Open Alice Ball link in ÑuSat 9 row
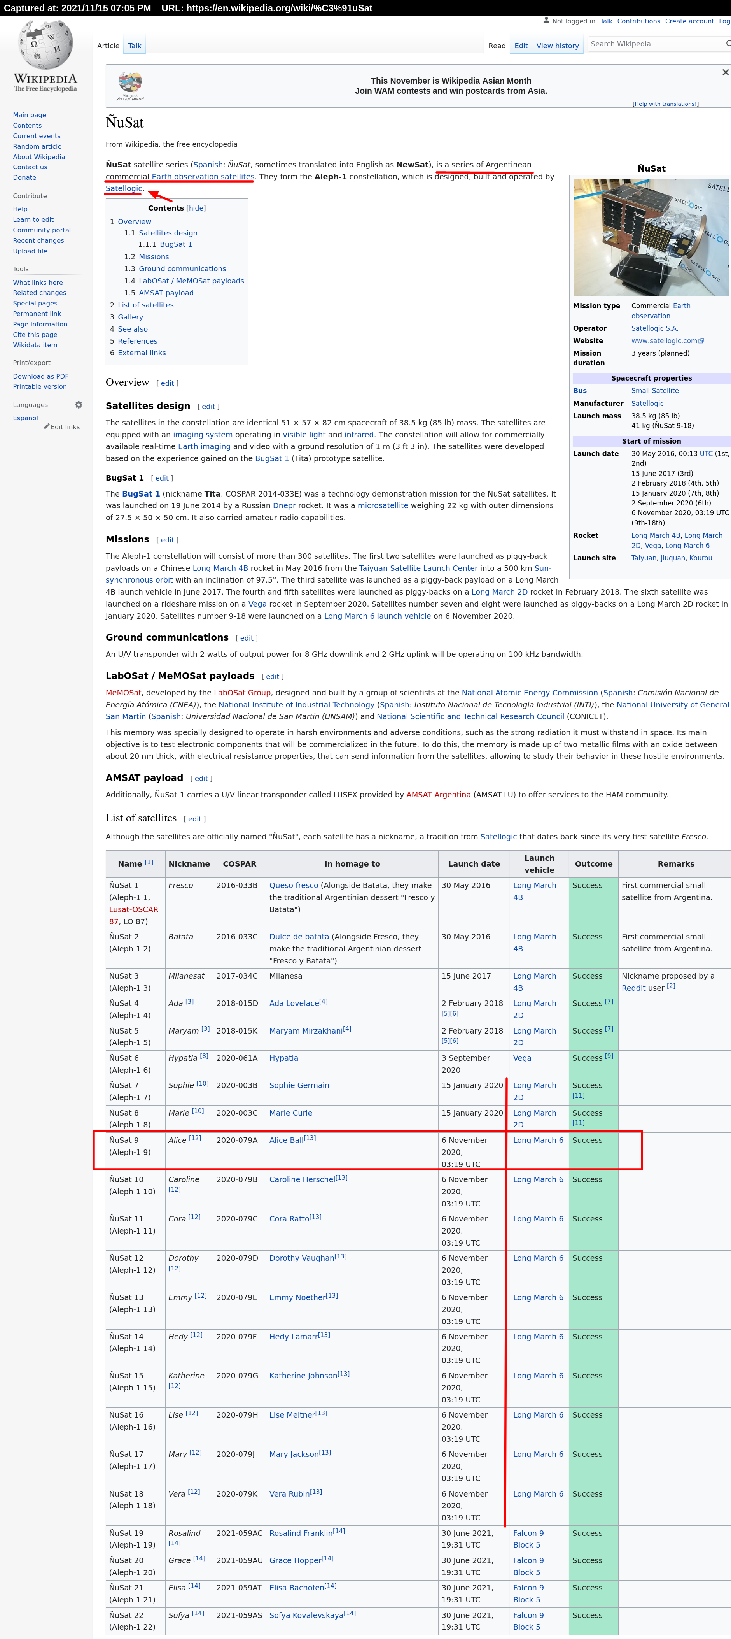Viewport: 731px width, 1639px height. pyautogui.click(x=286, y=1140)
